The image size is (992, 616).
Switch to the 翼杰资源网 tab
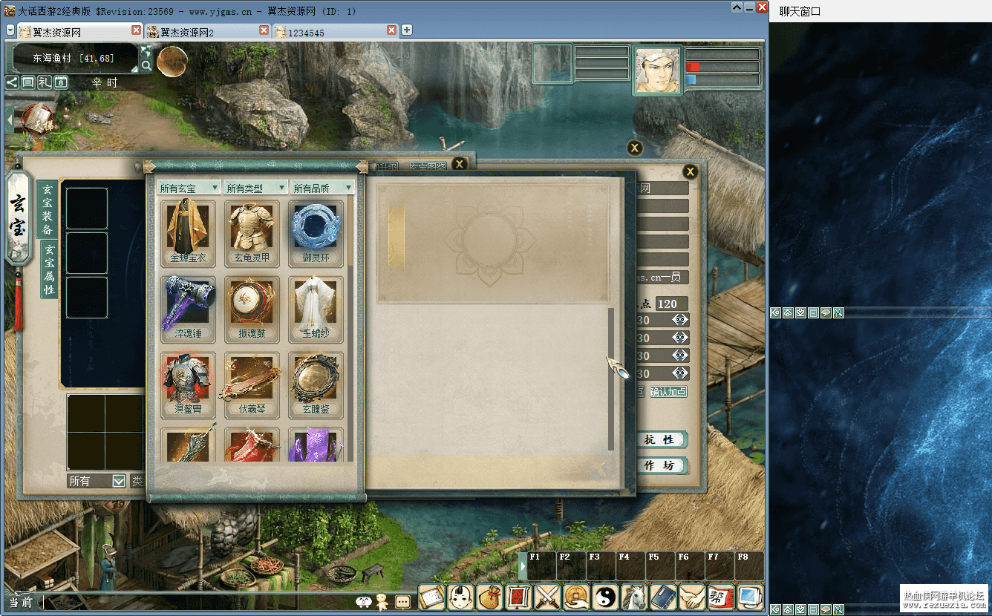(x=79, y=32)
